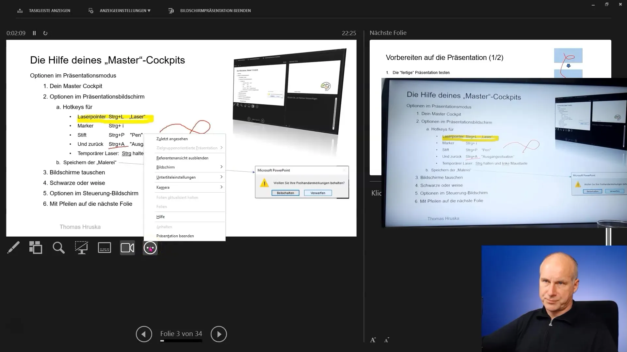Select Präsentation beenden from context menu
Viewport: 627px width, 352px height.
(175, 236)
